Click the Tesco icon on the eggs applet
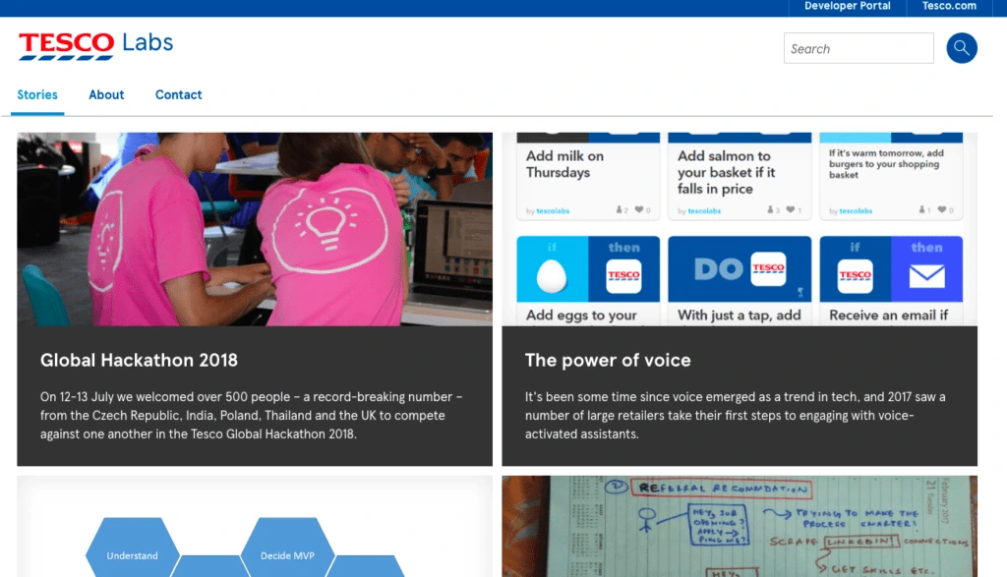The image size is (1007, 577). point(623,273)
